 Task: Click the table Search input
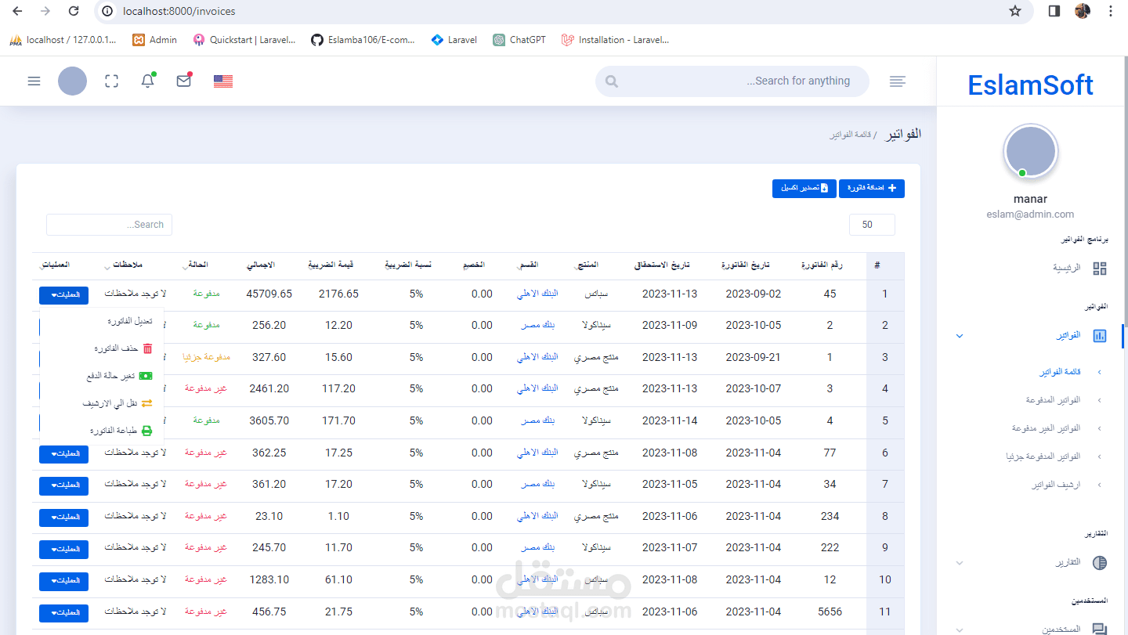[109, 225]
